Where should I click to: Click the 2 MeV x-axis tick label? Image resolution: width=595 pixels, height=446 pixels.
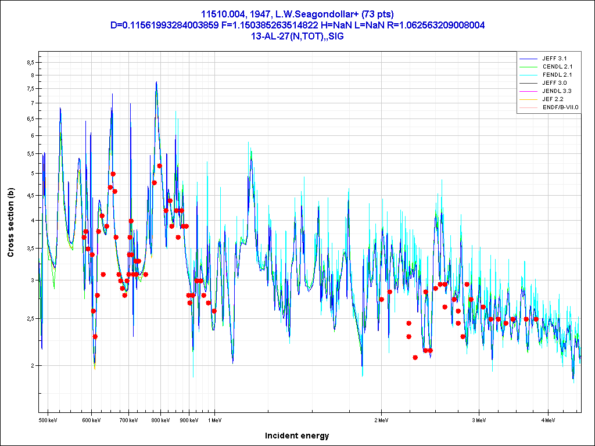[x=381, y=419]
